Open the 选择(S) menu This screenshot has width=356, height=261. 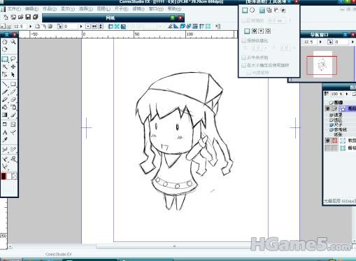(x=86, y=9)
